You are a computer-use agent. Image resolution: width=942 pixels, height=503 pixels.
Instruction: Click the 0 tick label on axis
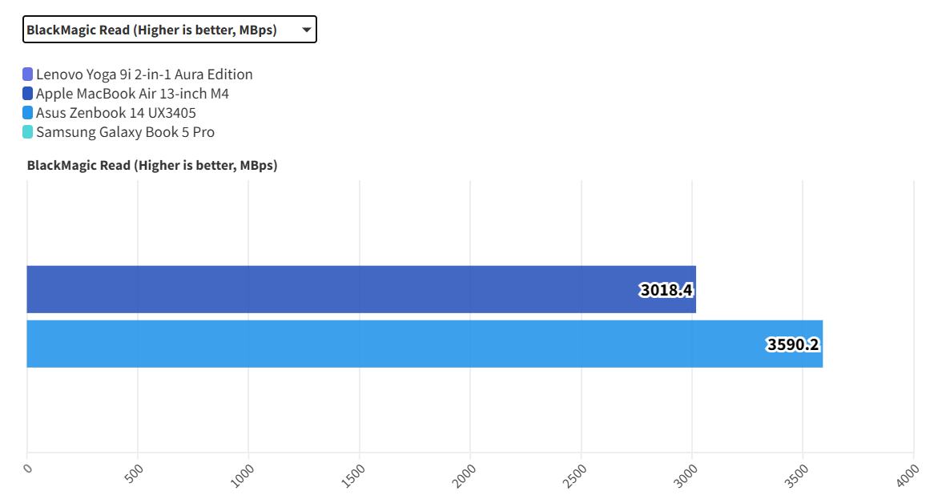28,468
